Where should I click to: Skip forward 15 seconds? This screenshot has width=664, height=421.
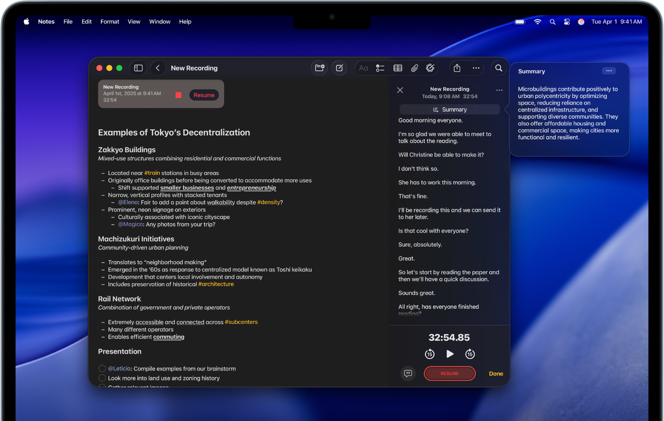click(470, 354)
